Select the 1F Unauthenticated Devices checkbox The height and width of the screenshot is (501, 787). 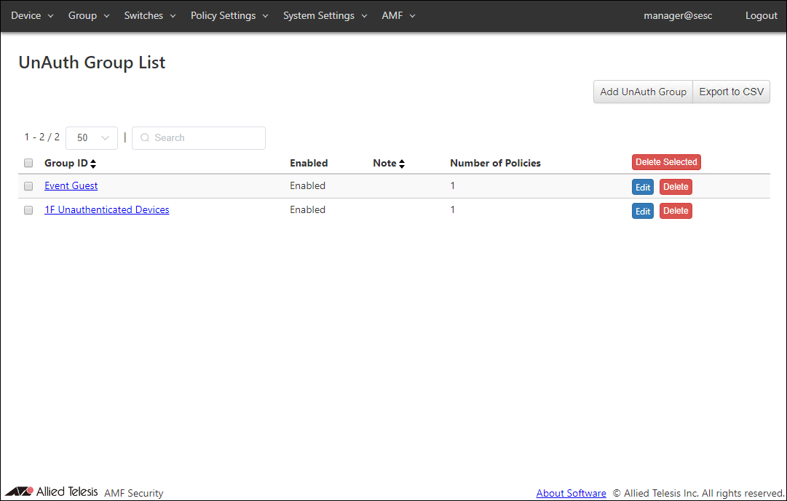click(28, 210)
